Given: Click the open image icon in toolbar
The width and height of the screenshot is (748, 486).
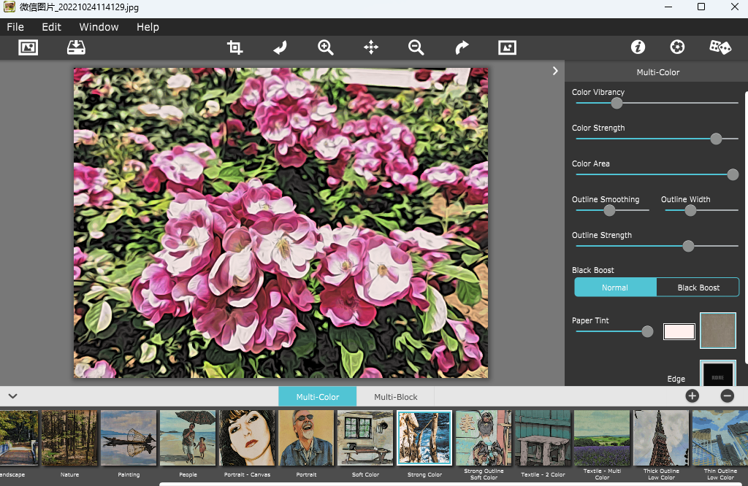Looking at the screenshot, I should [28, 47].
